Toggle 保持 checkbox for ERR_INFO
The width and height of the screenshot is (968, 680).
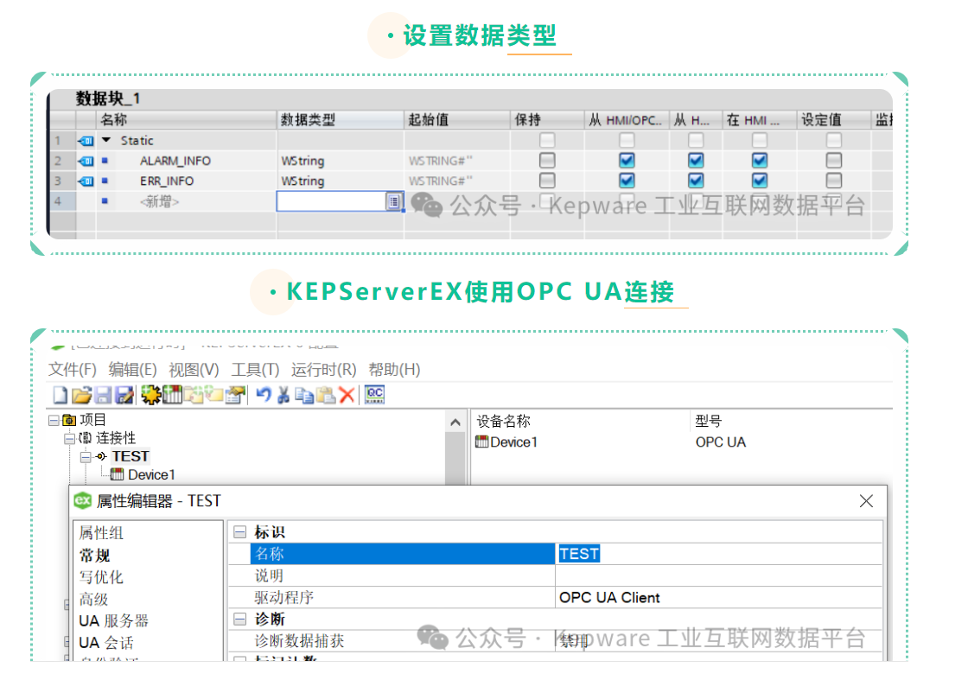pyautogui.click(x=547, y=181)
